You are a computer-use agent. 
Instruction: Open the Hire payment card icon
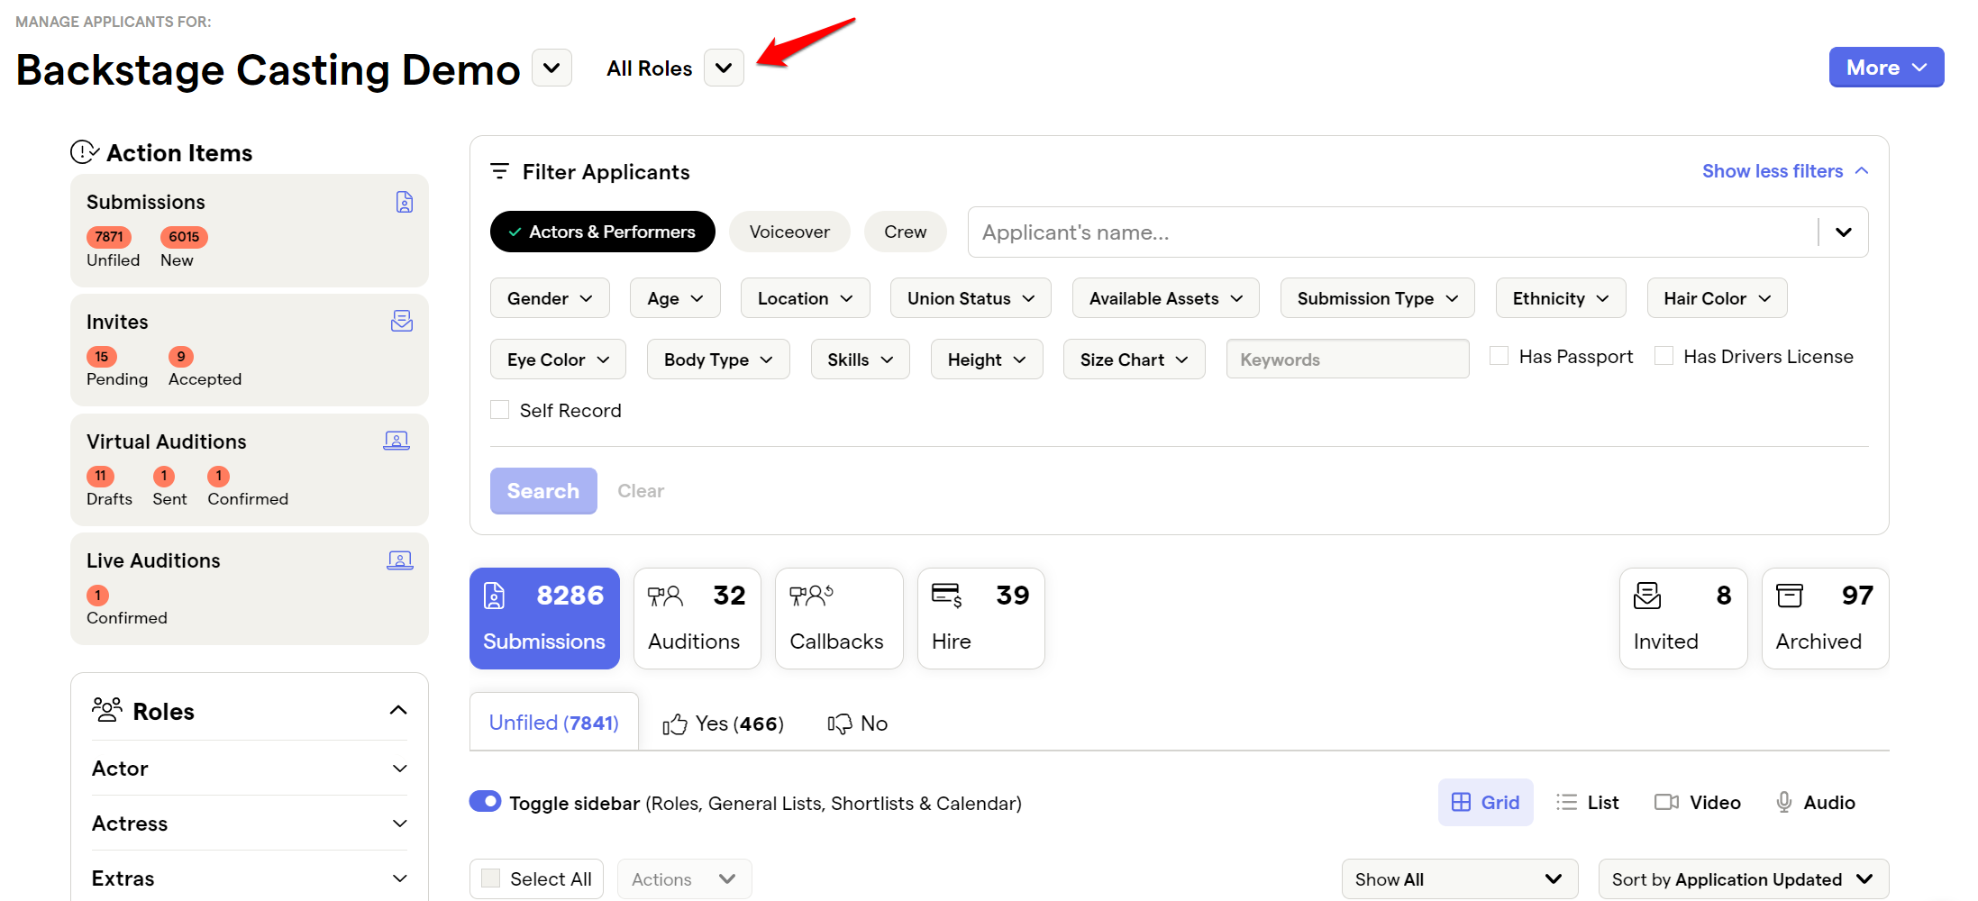pos(945,595)
